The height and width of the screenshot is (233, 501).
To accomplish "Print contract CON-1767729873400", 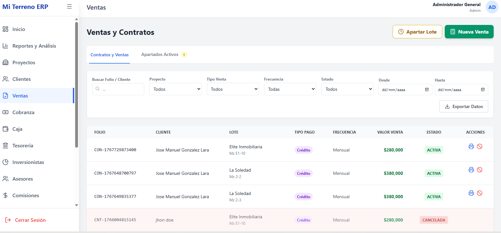I will 471,146.
